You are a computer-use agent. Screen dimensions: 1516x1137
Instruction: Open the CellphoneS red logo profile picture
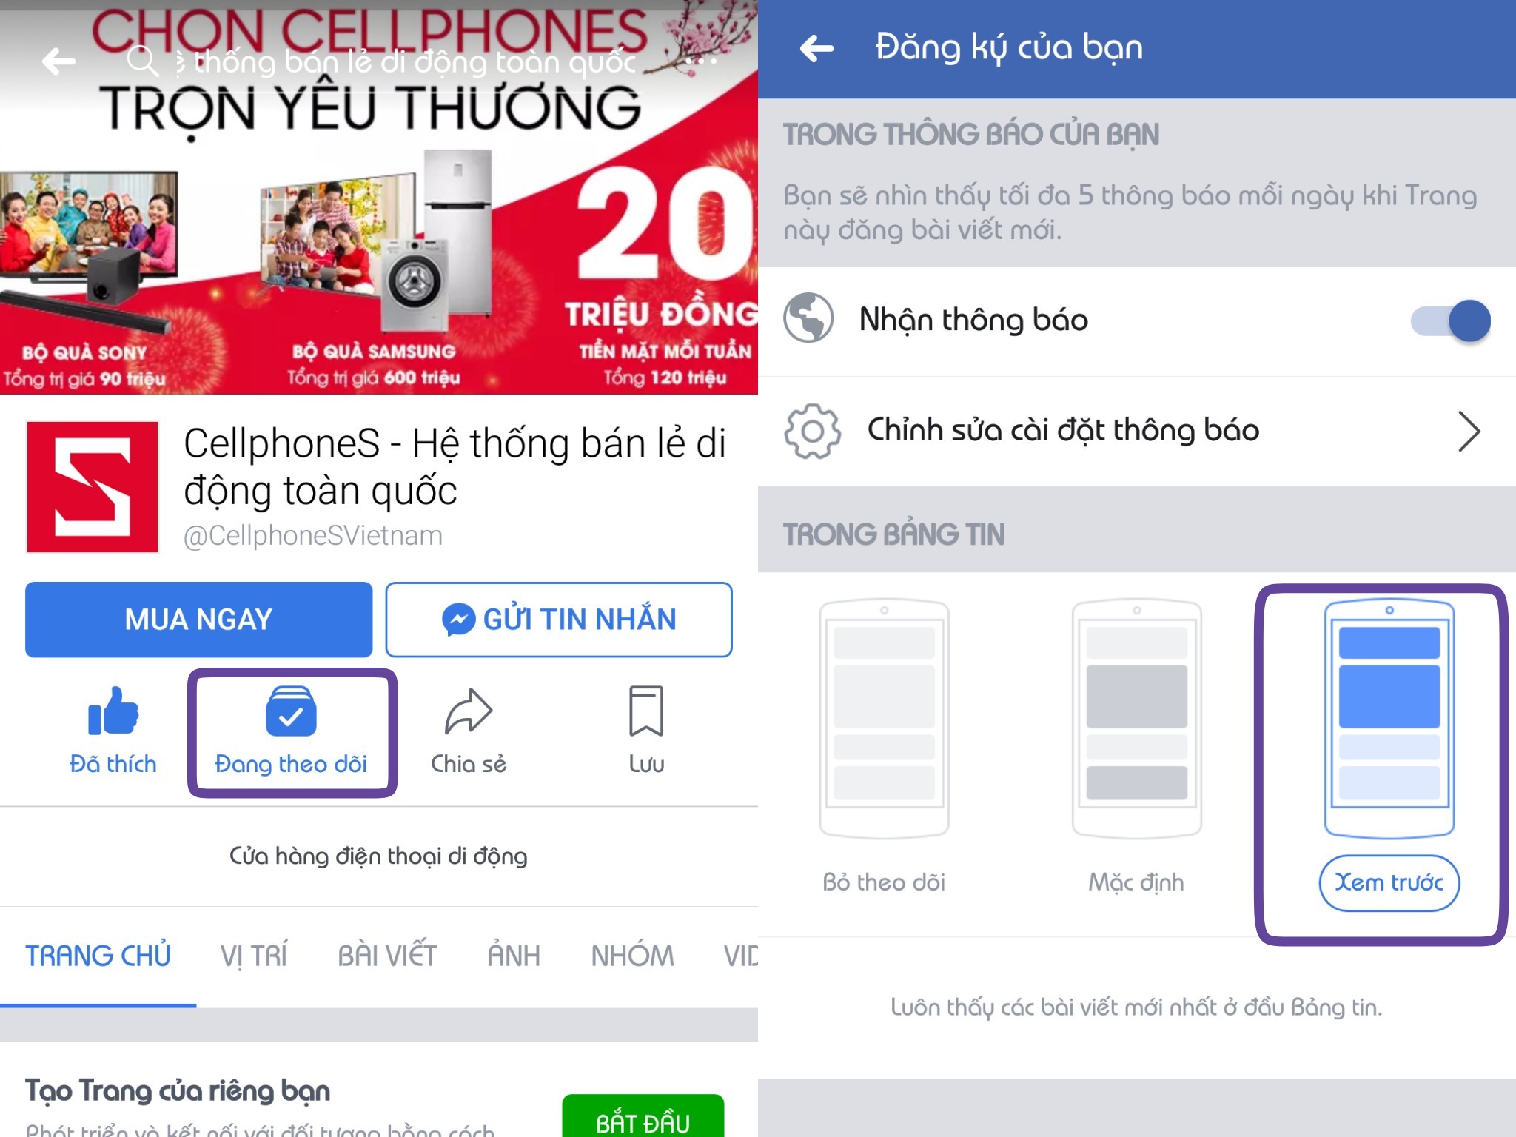coord(93,487)
